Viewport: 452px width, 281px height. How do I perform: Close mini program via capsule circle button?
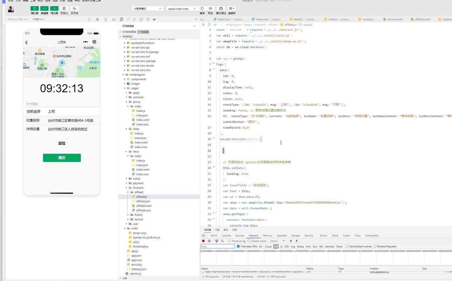click(x=94, y=42)
